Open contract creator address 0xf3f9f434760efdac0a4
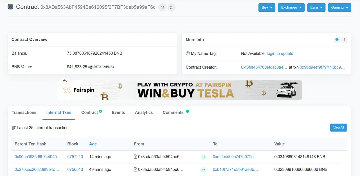The image size is (360, 176). 264,67
